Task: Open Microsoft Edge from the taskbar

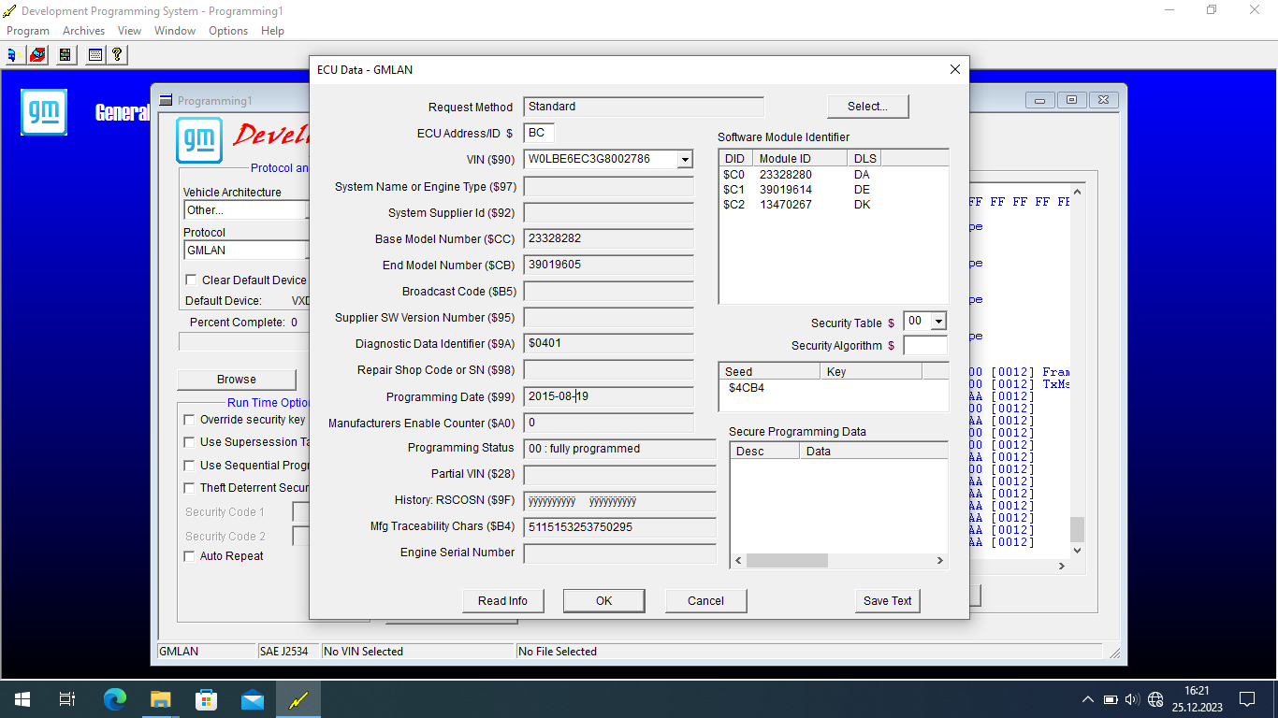Action: click(115, 699)
